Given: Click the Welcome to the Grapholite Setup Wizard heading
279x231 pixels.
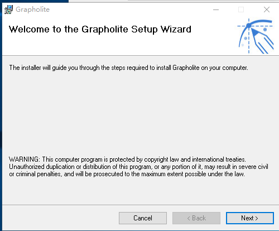Looking at the screenshot, I should 100,29.
